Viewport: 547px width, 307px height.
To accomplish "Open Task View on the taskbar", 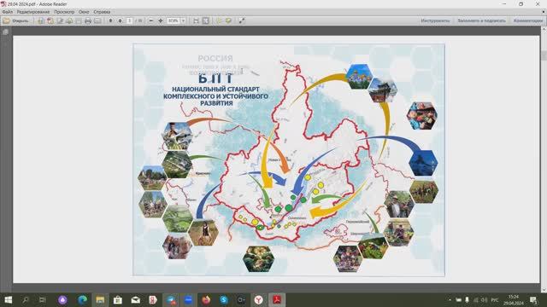I will coord(43,299).
